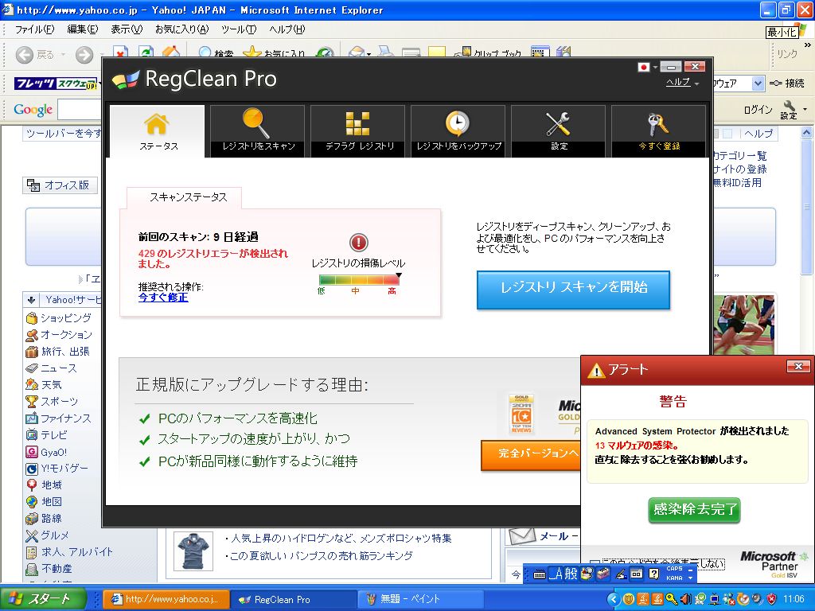Close the アラート warning popup
Viewport: 815px width, 611px height.
[798, 366]
